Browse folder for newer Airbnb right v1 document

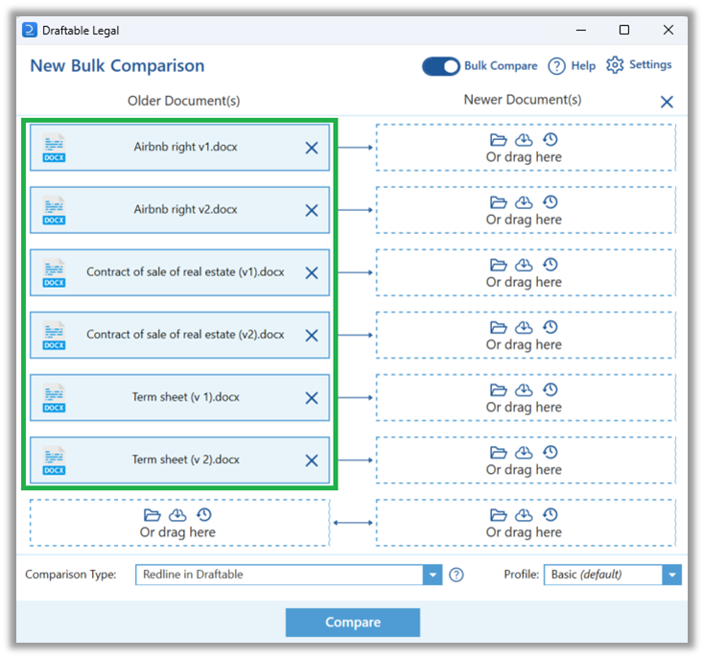click(x=498, y=140)
